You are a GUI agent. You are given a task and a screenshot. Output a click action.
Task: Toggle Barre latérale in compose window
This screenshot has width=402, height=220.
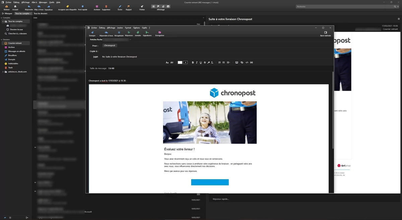(x=325, y=34)
